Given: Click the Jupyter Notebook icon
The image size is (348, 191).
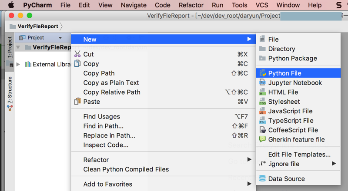Looking at the screenshot, I should tap(262, 82).
